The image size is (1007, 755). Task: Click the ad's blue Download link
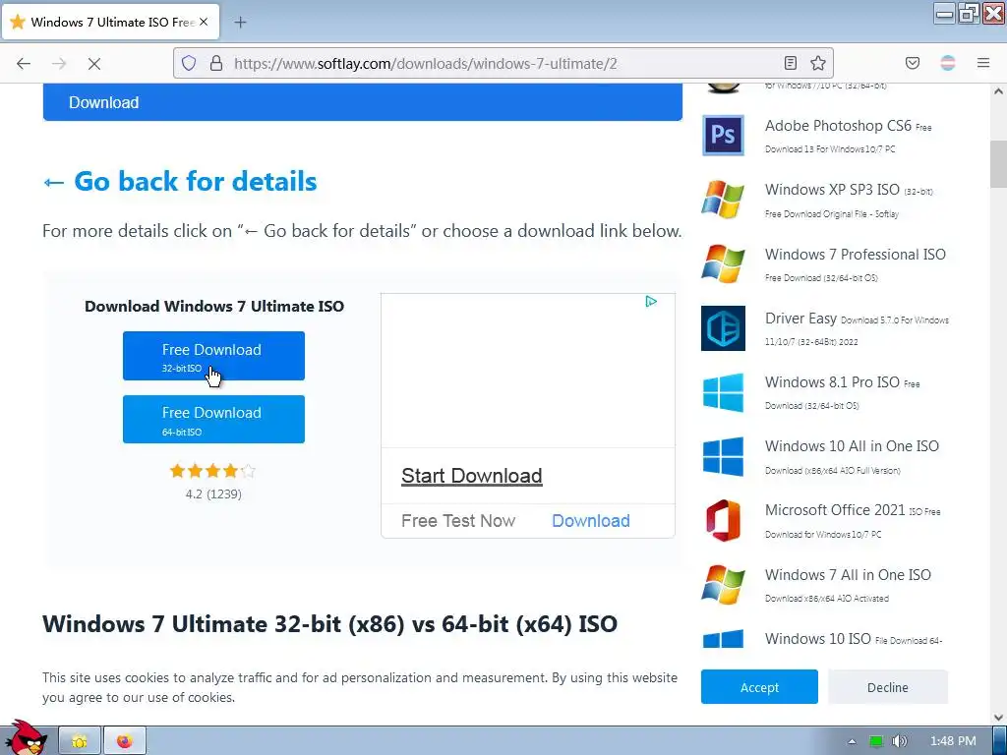[x=591, y=521]
